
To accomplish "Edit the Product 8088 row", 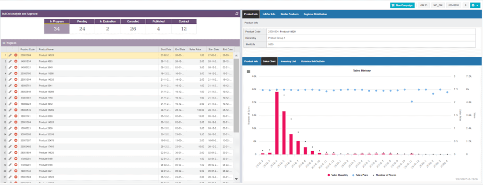I will click(10, 116).
